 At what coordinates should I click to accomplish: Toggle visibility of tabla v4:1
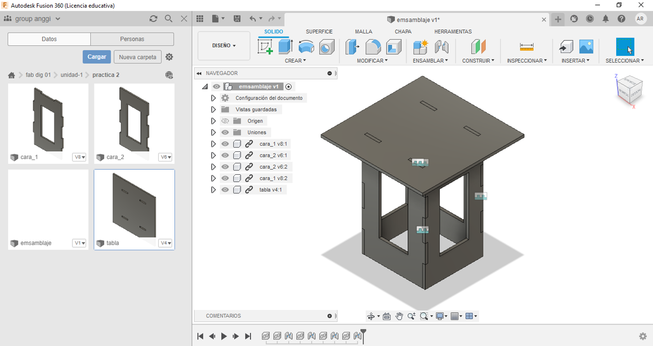(x=225, y=190)
